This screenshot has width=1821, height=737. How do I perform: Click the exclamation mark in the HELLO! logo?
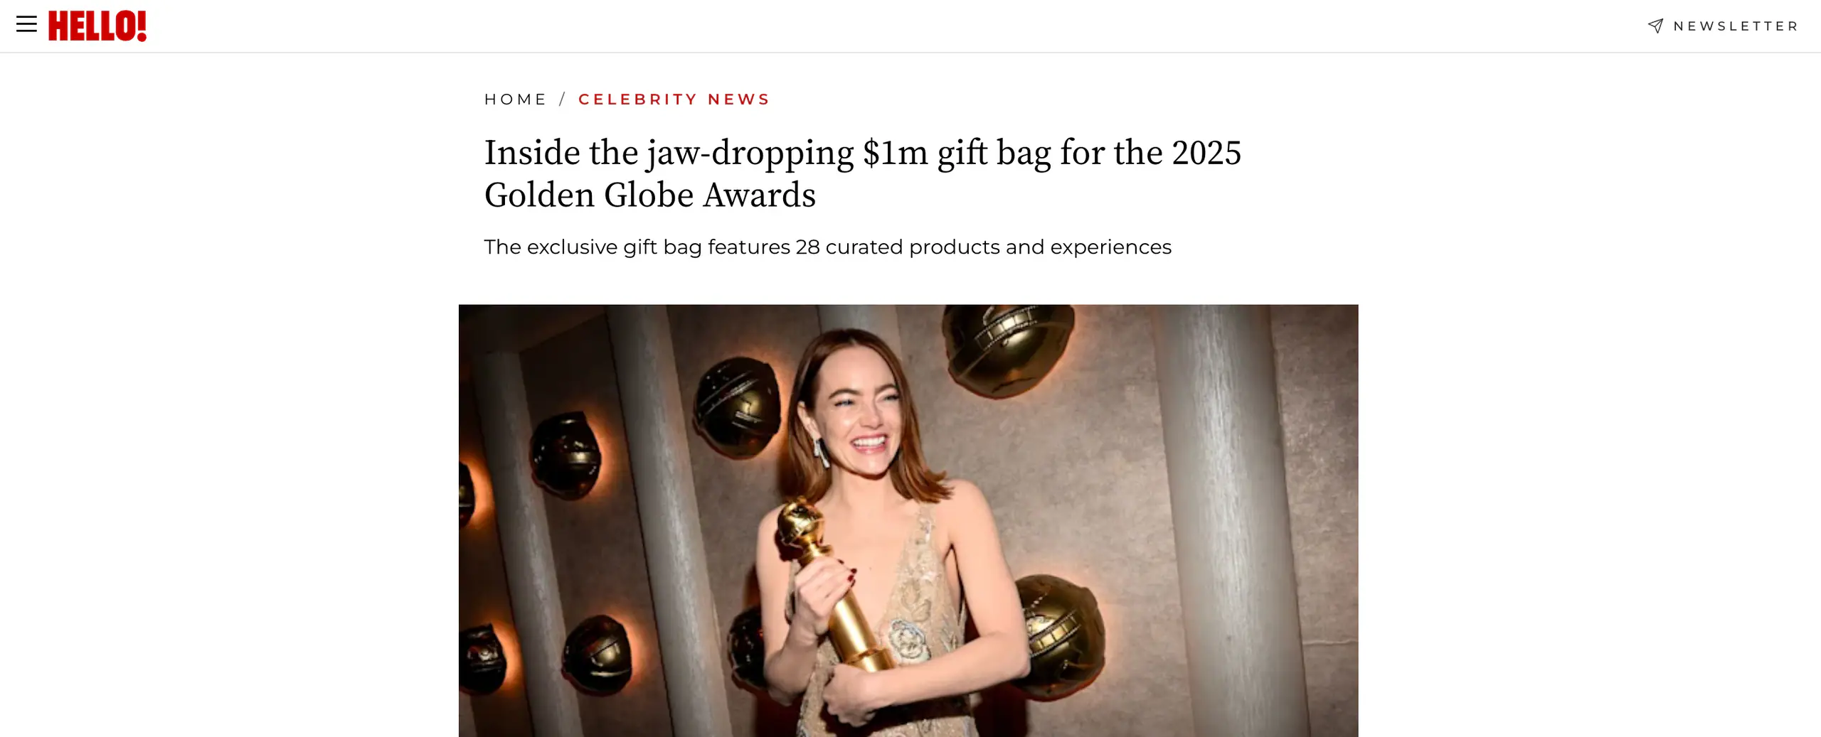(x=142, y=26)
